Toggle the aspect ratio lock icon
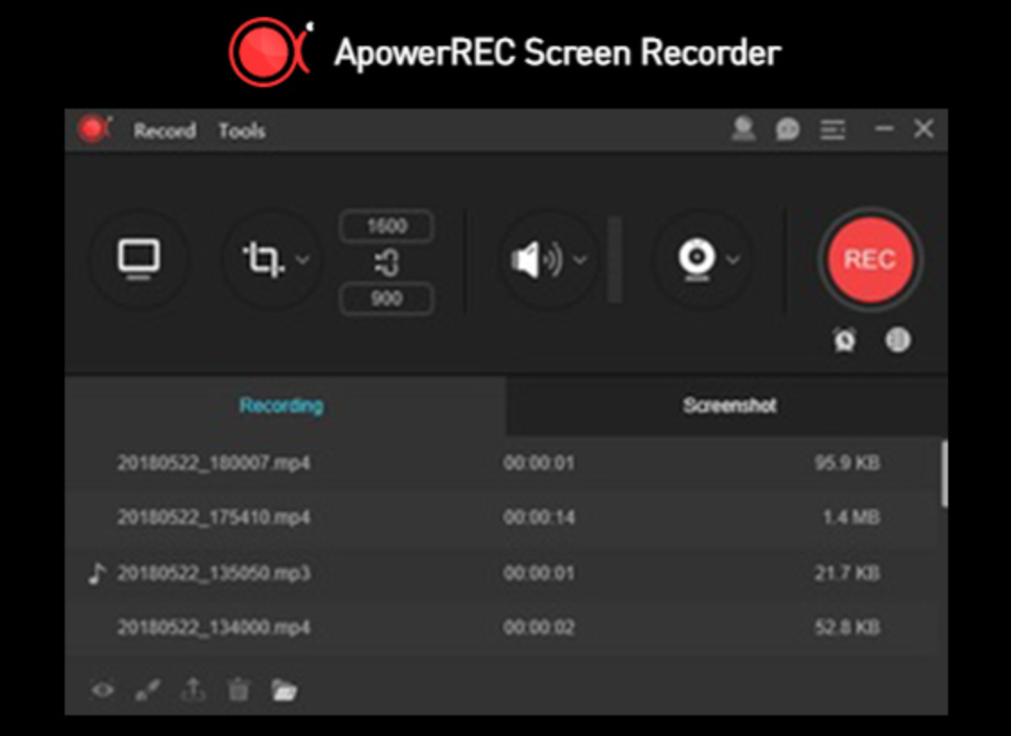1011x736 pixels. pos(387,263)
